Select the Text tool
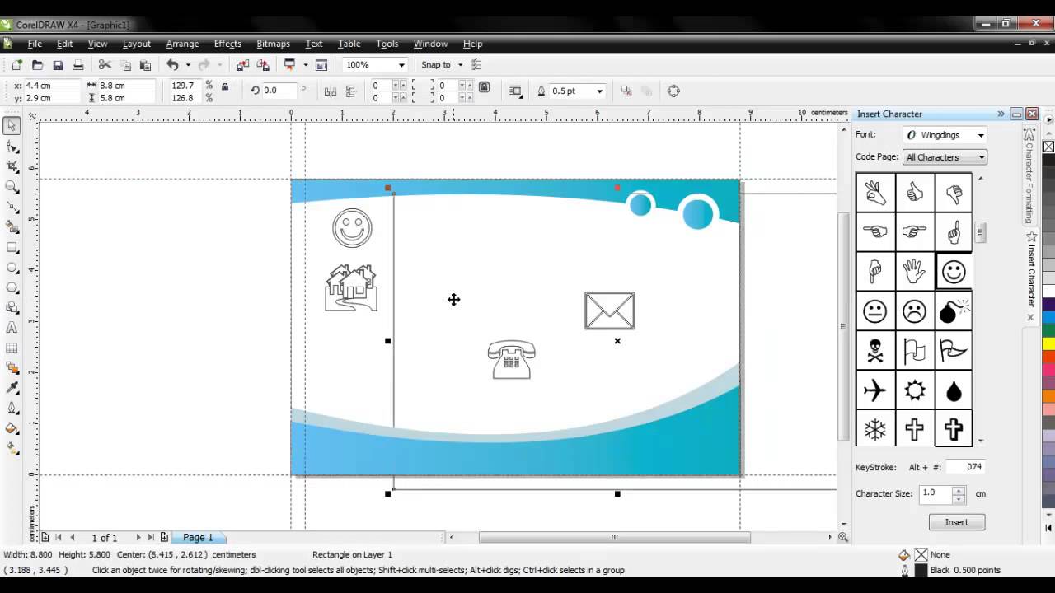Viewport: 1055px width, 593px height. tap(12, 328)
